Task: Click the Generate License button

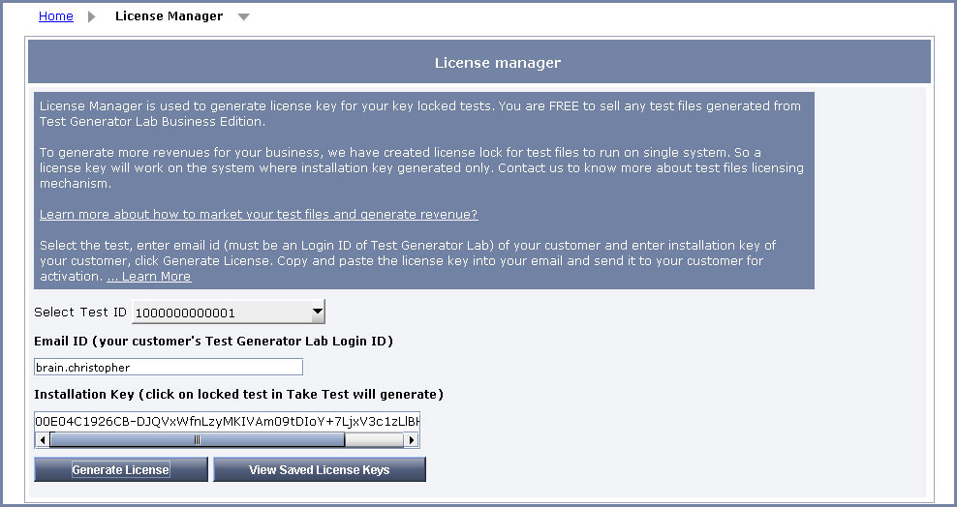Action: pos(121,470)
